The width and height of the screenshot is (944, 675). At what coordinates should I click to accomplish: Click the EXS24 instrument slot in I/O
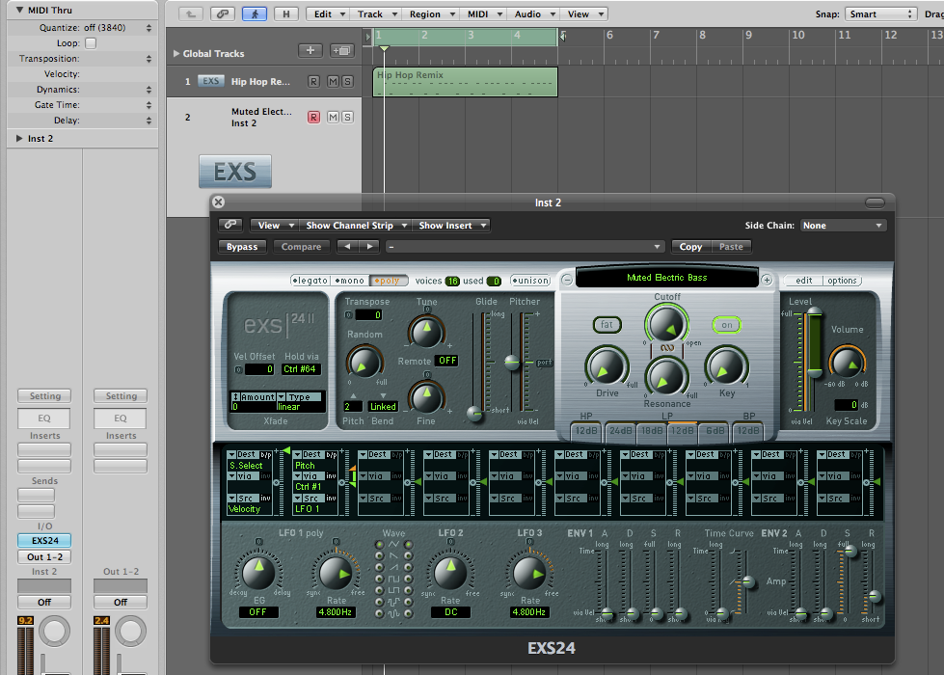[44, 541]
